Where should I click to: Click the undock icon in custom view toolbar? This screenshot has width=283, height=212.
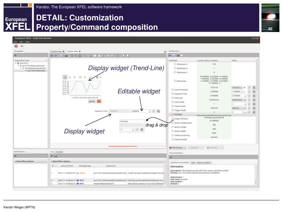(x=52, y=56)
